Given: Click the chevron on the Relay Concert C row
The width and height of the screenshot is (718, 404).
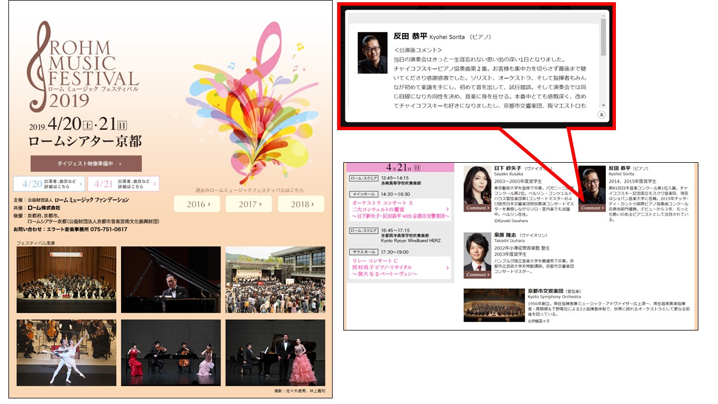Looking at the screenshot, I should (x=447, y=268).
